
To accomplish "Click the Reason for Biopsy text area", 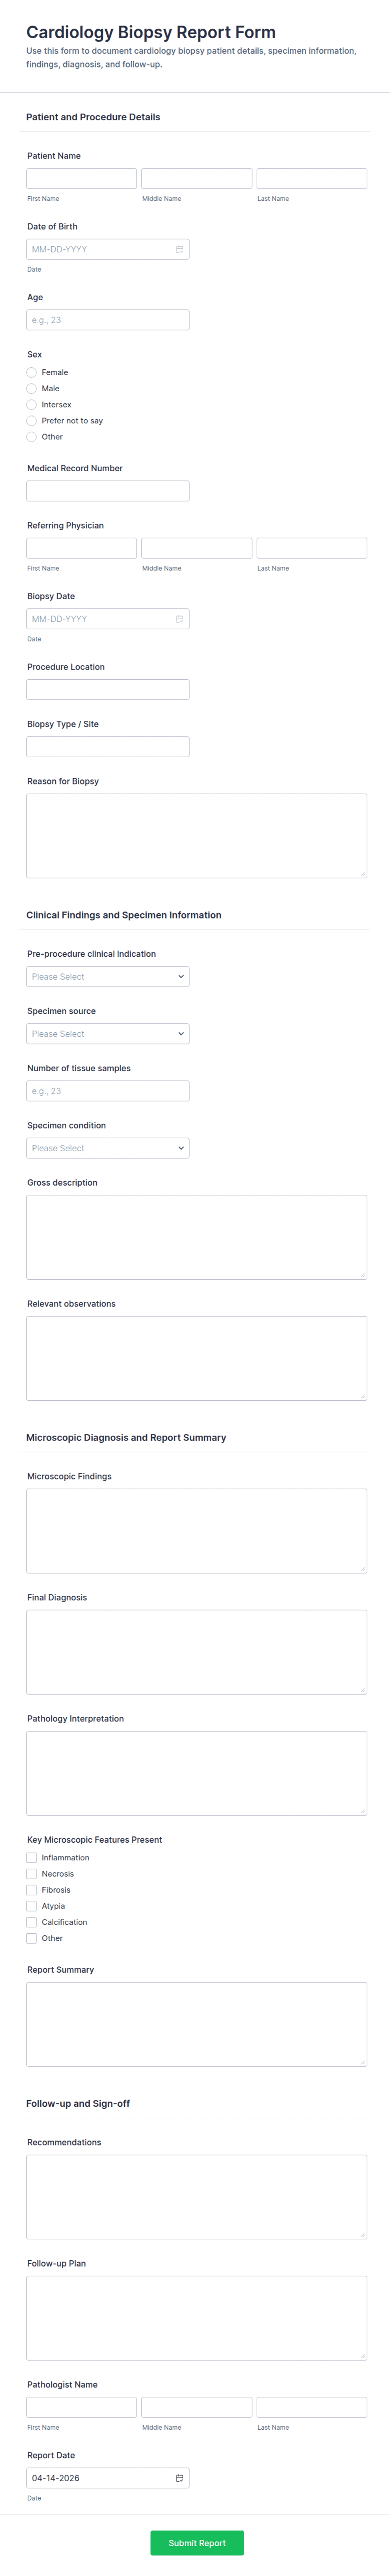I will click(x=196, y=836).
